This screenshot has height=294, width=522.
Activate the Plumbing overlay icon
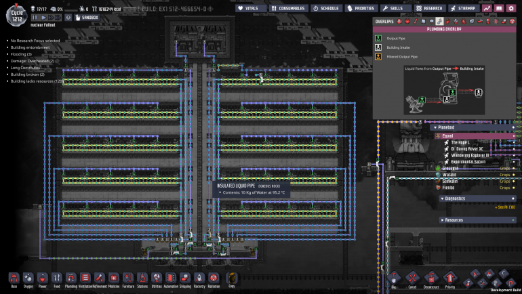[439, 22]
